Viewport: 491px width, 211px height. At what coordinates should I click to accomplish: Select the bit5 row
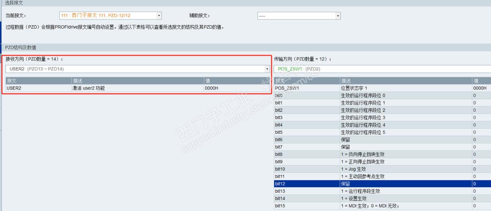point(382,132)
